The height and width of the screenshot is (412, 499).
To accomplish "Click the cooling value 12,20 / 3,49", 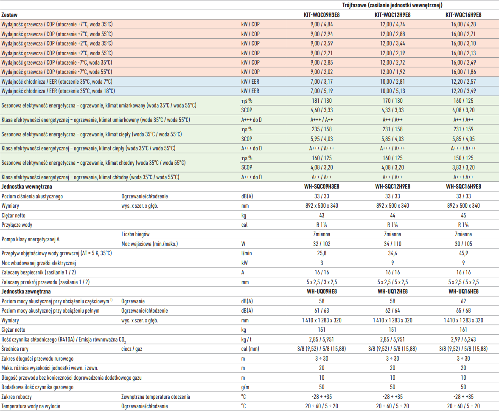I will (463, 91).
